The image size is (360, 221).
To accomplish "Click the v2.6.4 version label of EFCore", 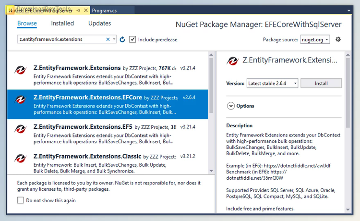I will pyautogui.click(x=189, y=98).
